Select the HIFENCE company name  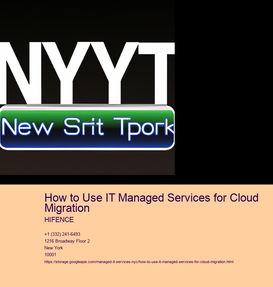(59, 220)
